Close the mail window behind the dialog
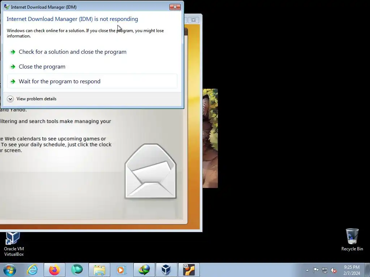 [194, 20]
